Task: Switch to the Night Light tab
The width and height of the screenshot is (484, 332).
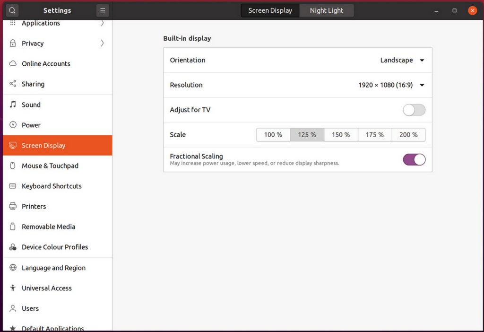Action: [327, 10]
